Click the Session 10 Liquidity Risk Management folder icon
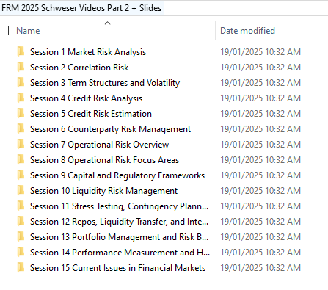The height and width of the screenshot is (290, 328). click(x=21, y=190)
